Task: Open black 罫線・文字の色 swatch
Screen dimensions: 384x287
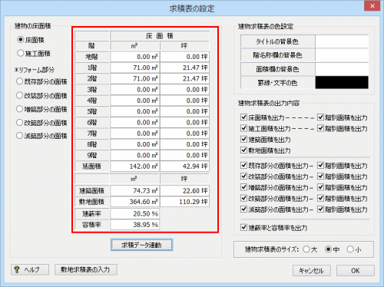Action: 342,82
